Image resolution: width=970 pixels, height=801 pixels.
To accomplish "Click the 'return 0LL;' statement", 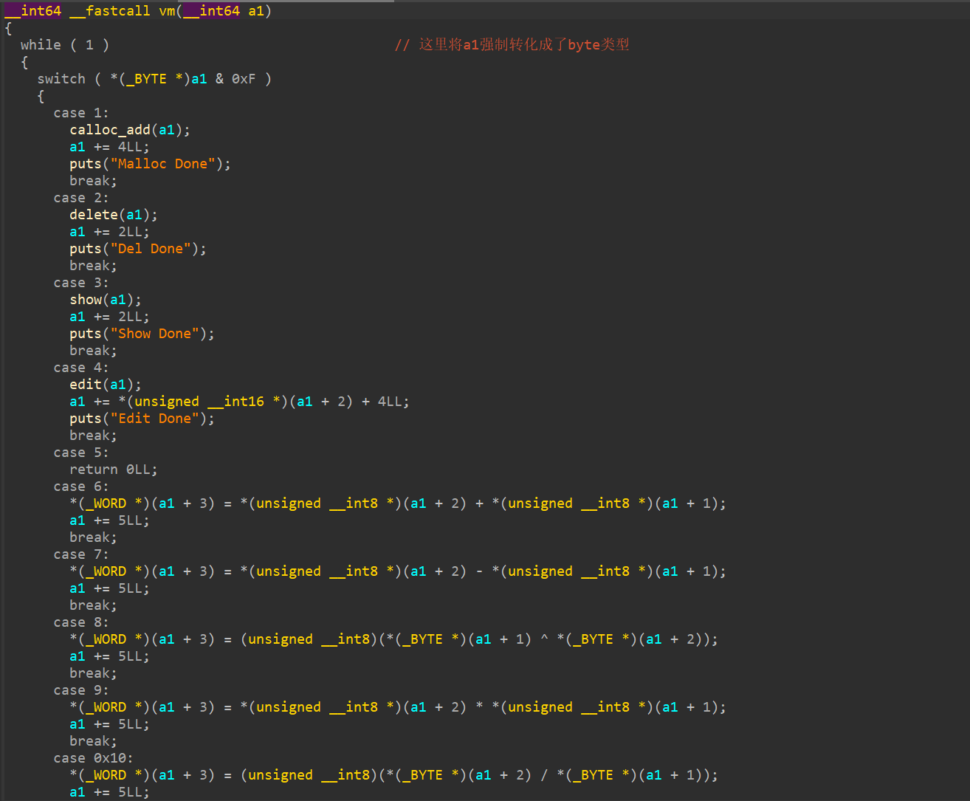I will (114, 470).
